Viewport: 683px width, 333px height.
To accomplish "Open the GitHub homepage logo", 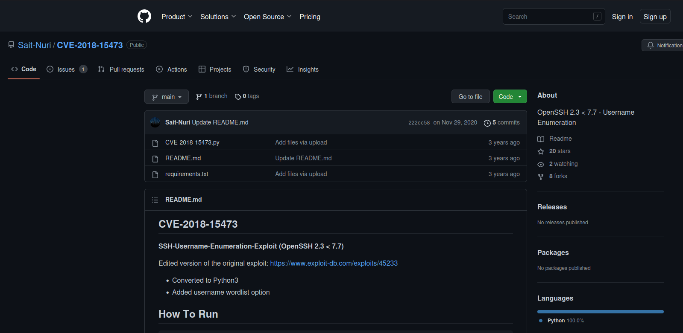I will pos(144,17).
